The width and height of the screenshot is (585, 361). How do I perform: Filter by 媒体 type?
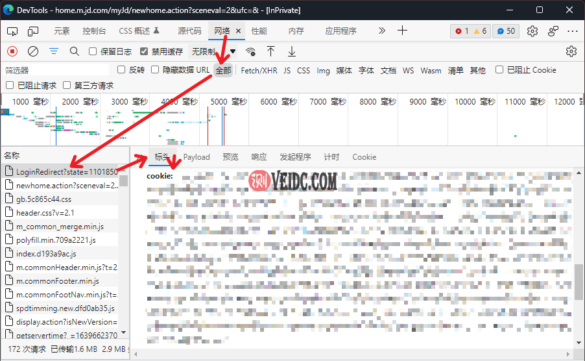click(344, 70)
